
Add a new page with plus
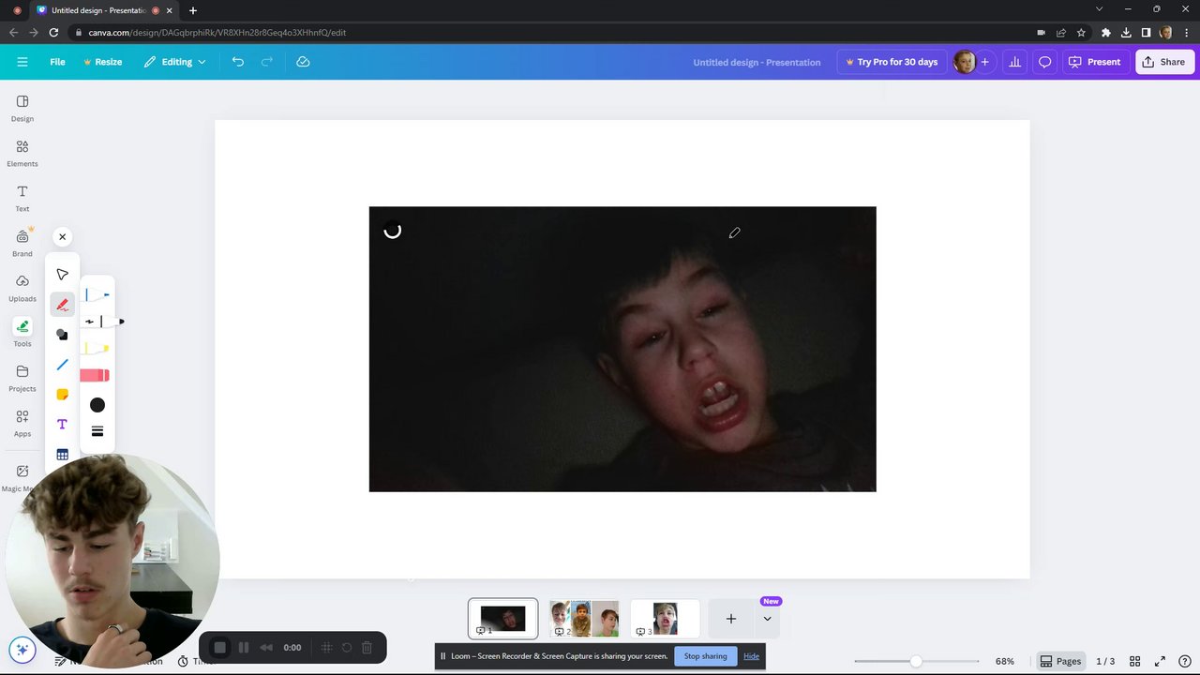pyautogui.click(x=731, y=619)
